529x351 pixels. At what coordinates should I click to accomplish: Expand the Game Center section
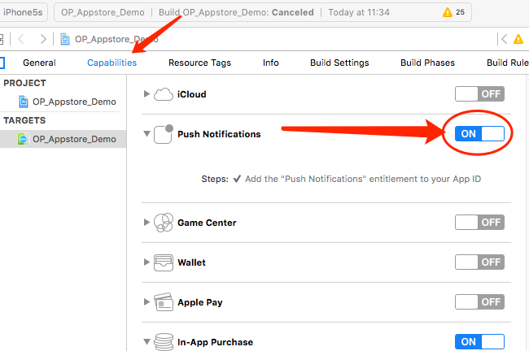point(146,223)
